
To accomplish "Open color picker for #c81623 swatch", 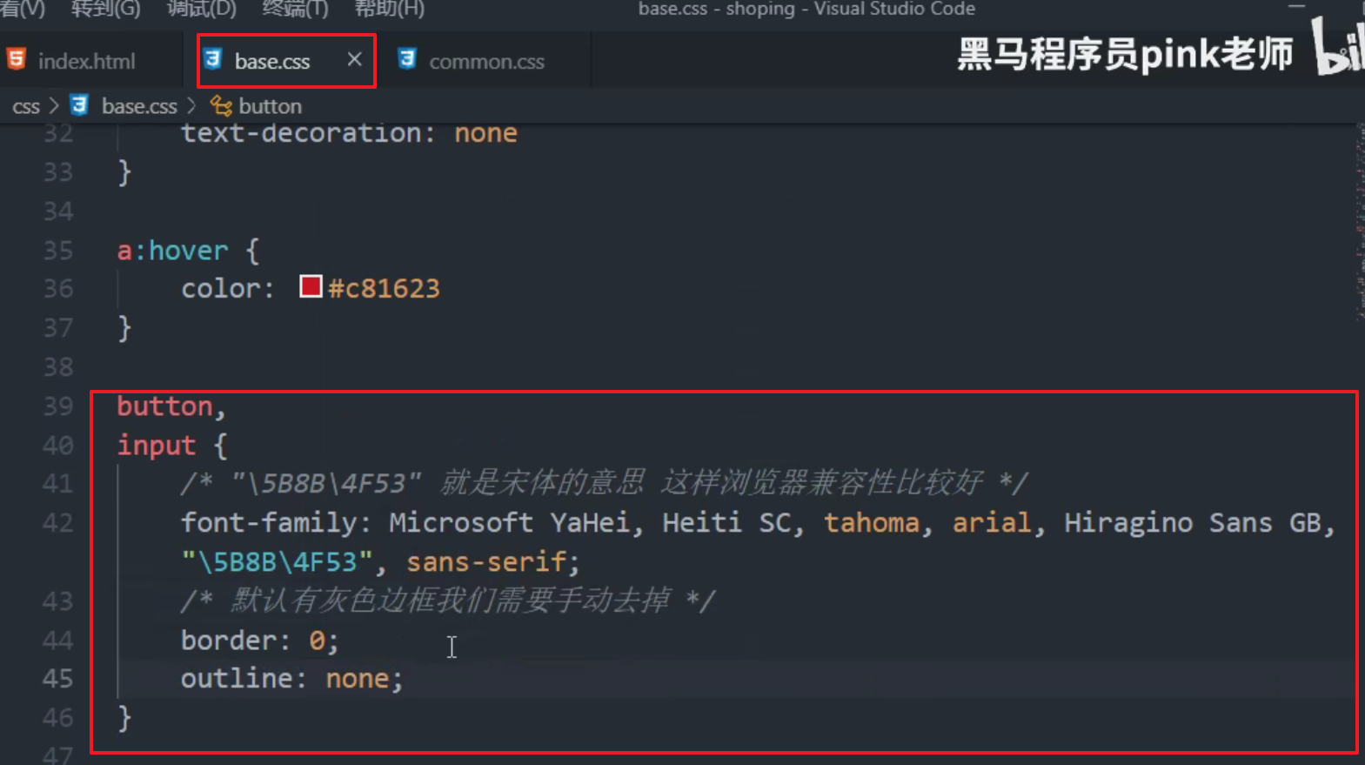I will pos(311,286).
